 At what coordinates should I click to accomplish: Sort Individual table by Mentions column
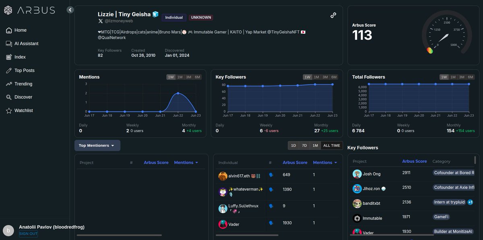click(325, 163)
